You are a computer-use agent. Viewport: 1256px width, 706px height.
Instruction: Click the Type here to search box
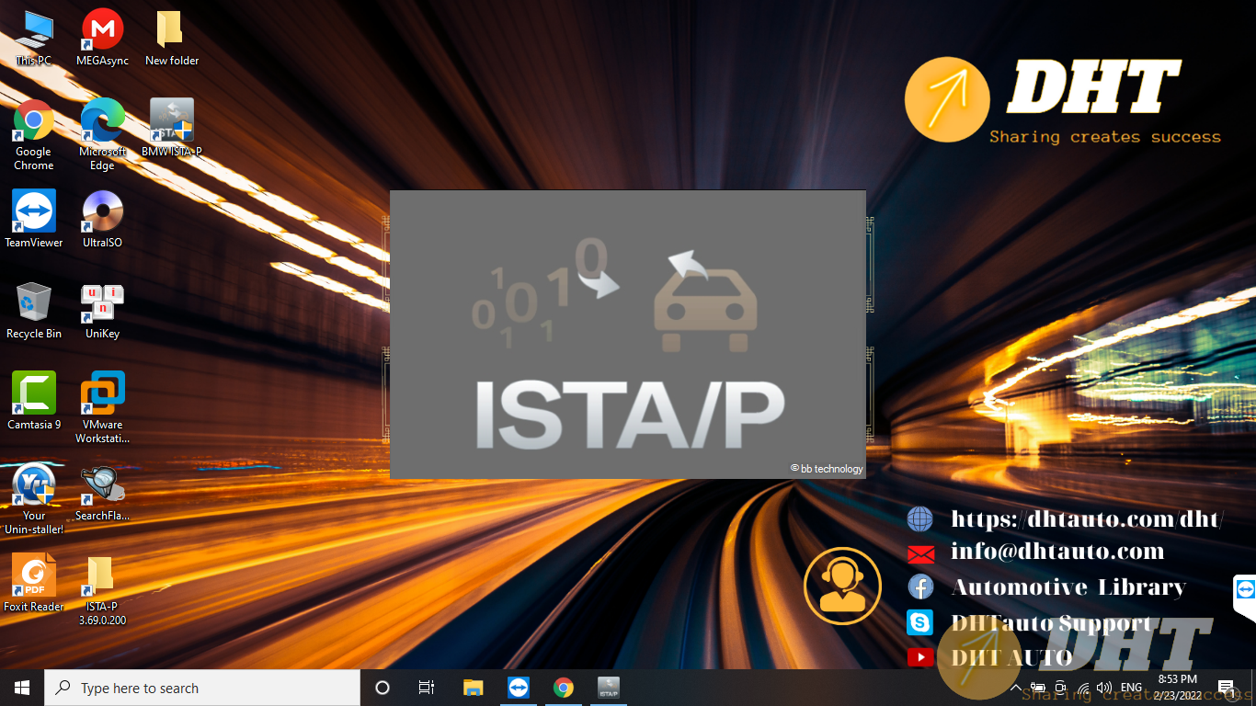[x=202, y=688]
